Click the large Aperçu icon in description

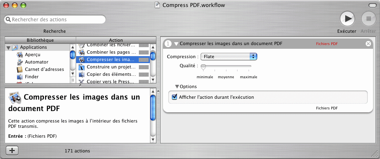tap(15, 98)
